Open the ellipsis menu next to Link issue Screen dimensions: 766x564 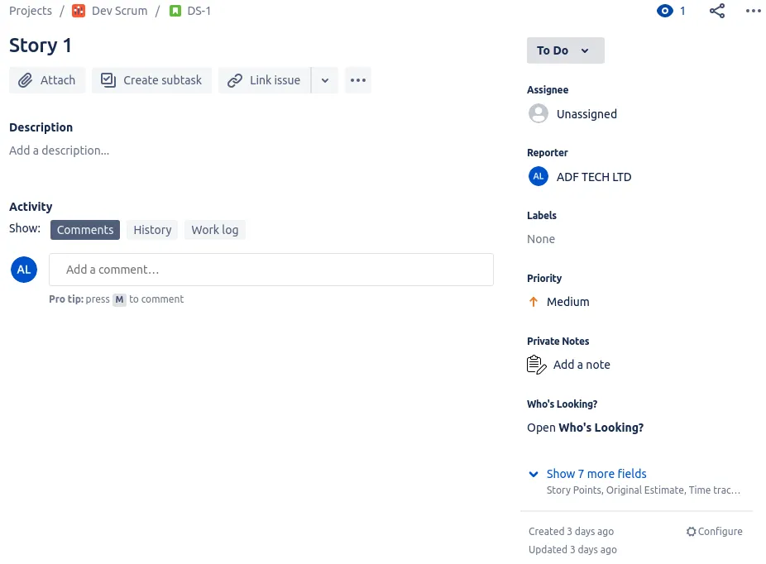point(358,80)
